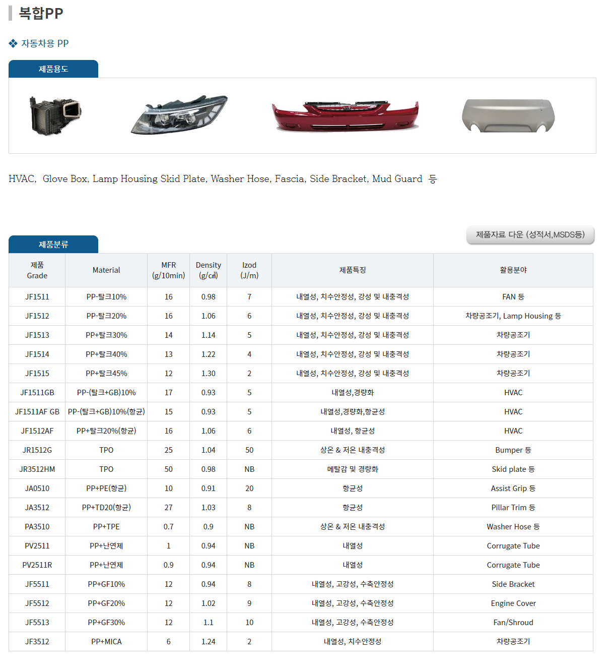This screenshot has width=611, height=670.
Task: Click the diamond bullet icon beside 자동차용 PP
Action: (13, 44)
